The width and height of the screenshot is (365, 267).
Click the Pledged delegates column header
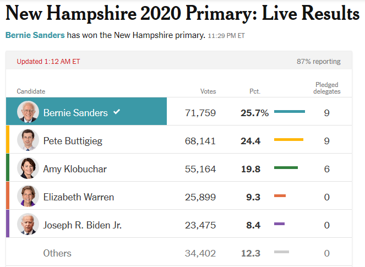click(x=326, y=88)
